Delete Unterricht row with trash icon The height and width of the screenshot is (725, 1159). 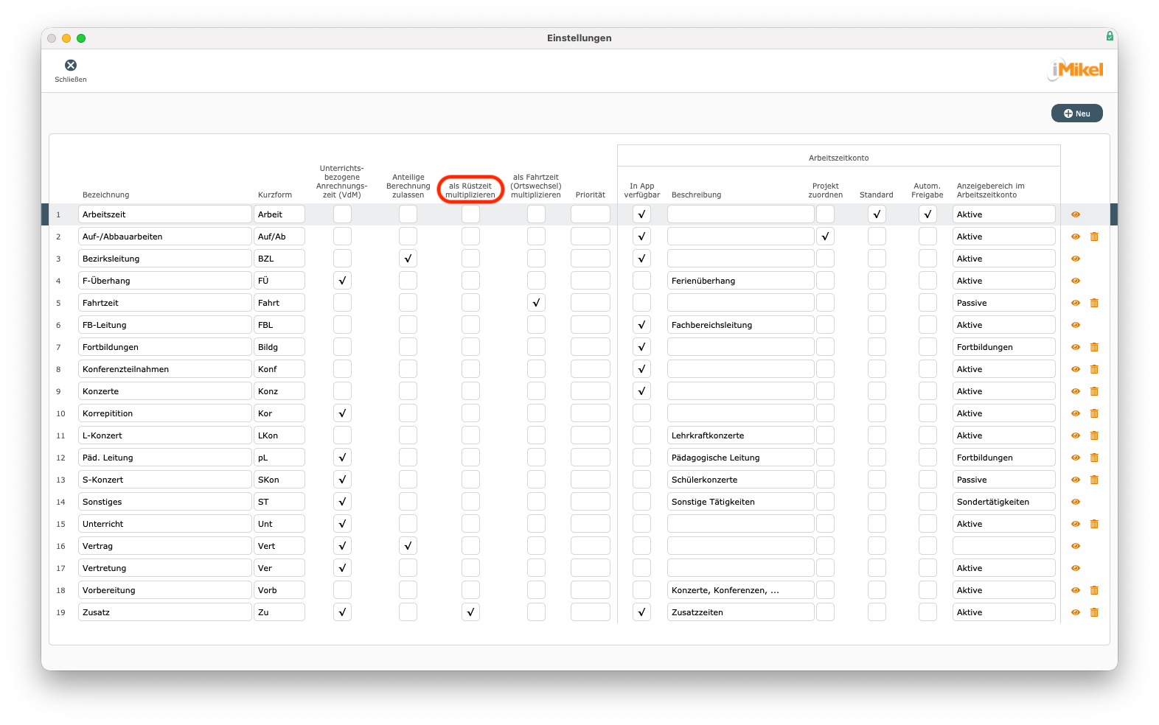(x=1094, y=524)
